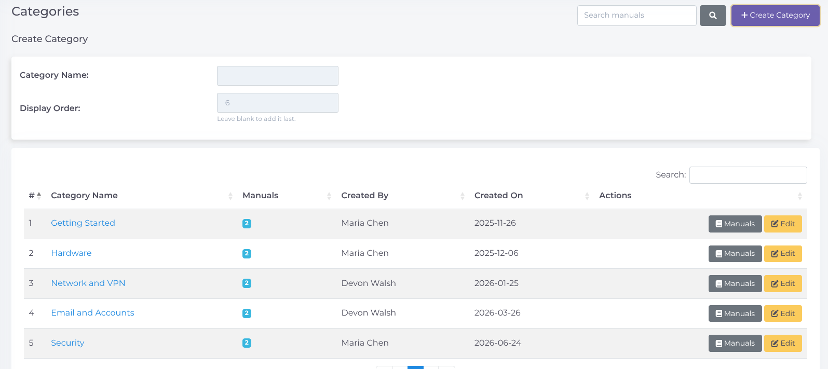
Task: Open the Network and VPN link
Action: [88, 283]
